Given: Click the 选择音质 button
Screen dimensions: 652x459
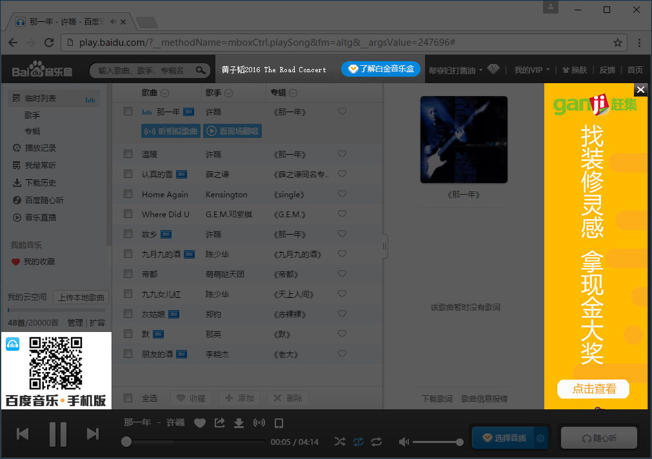Looking at the screenshot, I should click(503, 438).
